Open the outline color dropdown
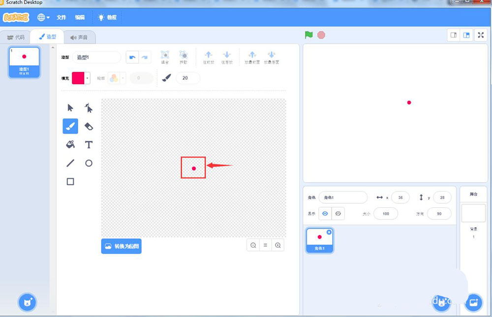Screen dimensions: 492x317 (123, 78)
